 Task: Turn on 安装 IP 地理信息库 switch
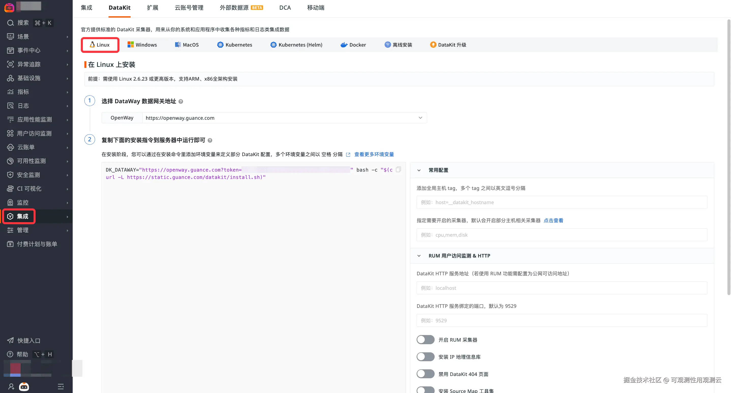(x=425, y=357)
